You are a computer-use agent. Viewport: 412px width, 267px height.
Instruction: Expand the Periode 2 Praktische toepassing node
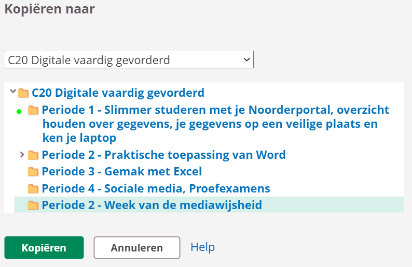coord(22,154)
